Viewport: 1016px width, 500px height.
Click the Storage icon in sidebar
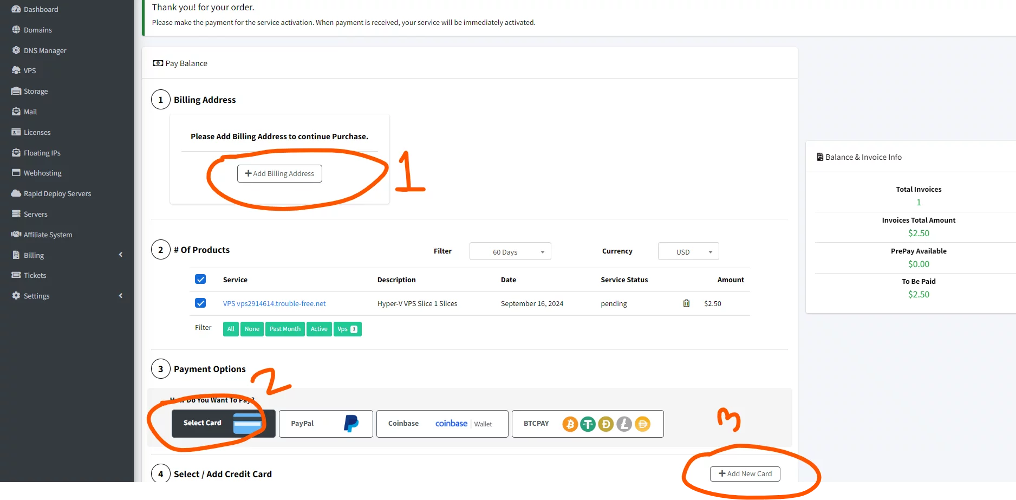pos(16,91)
